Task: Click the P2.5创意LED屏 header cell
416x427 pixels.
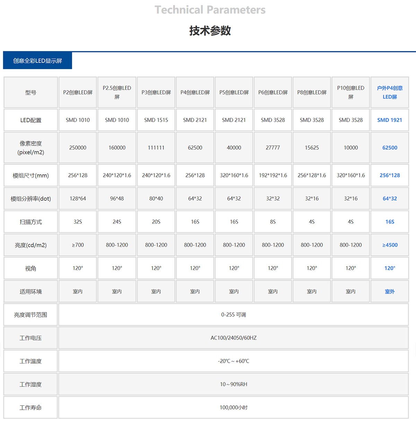Action: pos(117,92)
